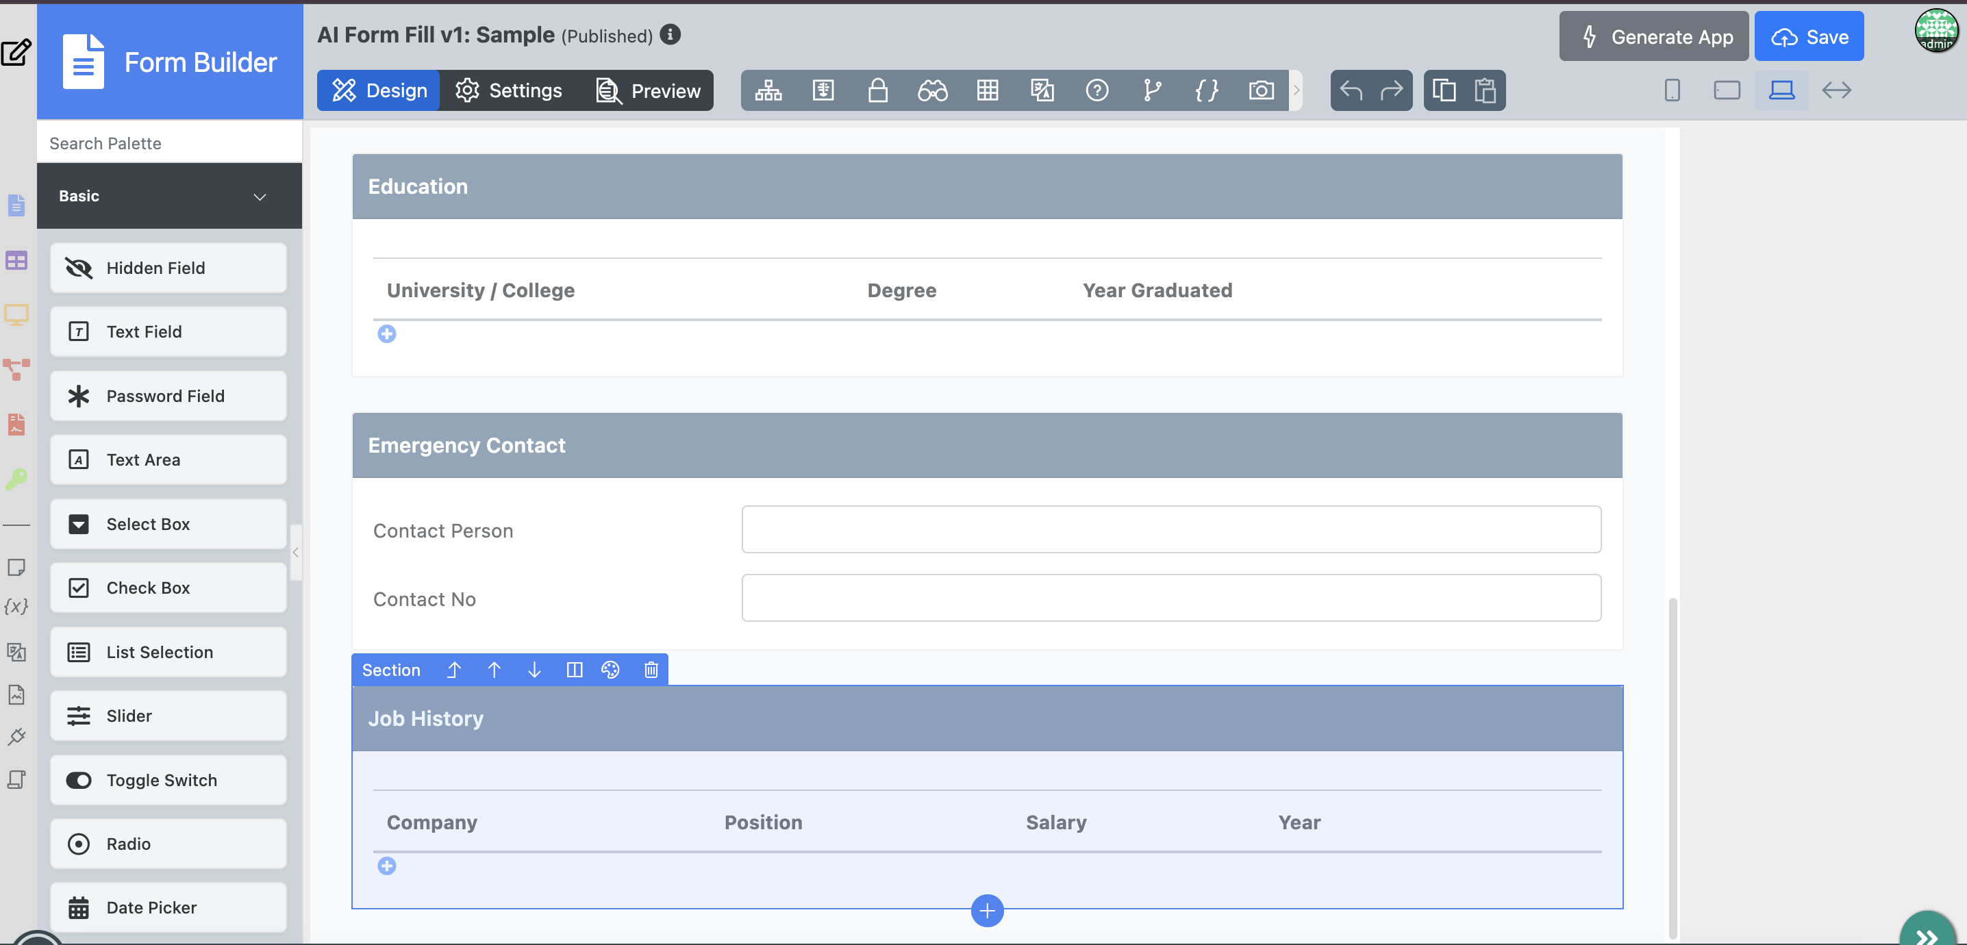Click the Save button
The width and height of the screenshot is (1967, 945).
point(1808,37)
